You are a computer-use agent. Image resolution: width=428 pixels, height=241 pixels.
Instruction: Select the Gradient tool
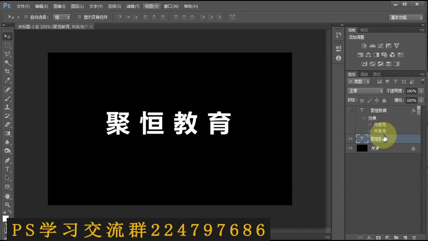[x=7, y=132]
